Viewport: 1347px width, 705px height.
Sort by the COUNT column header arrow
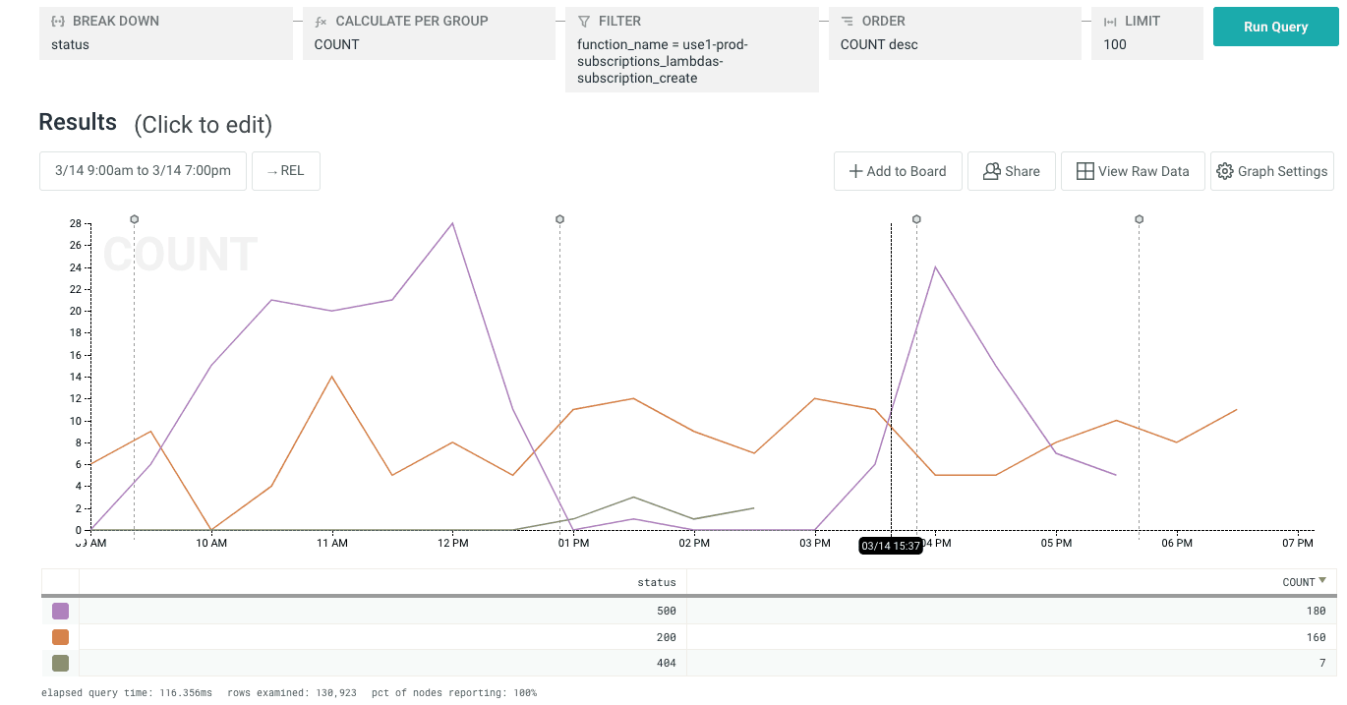click(1321, 581)
